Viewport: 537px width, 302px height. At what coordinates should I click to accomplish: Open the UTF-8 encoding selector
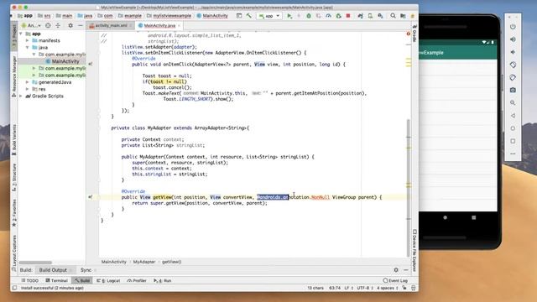tap(365, 288)
